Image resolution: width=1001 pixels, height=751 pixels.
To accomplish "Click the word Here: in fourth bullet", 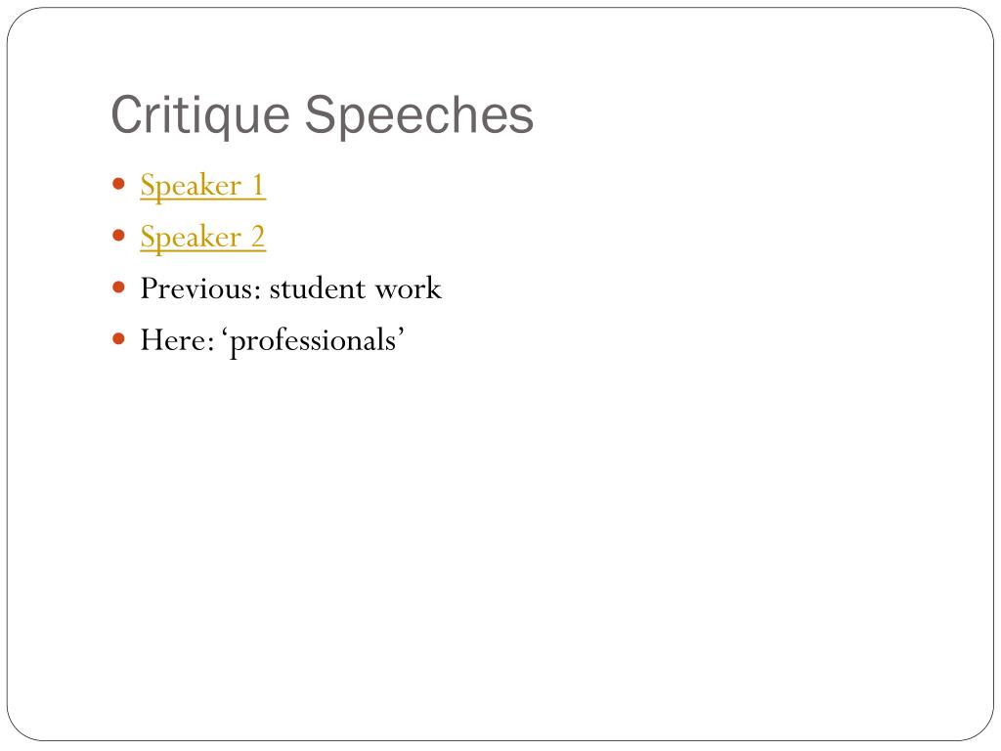I will (x=178, y=339).
